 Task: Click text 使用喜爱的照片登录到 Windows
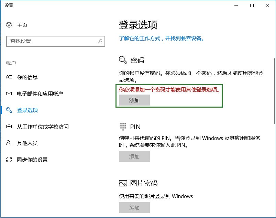pyautogui.click(x=156, y=196)
